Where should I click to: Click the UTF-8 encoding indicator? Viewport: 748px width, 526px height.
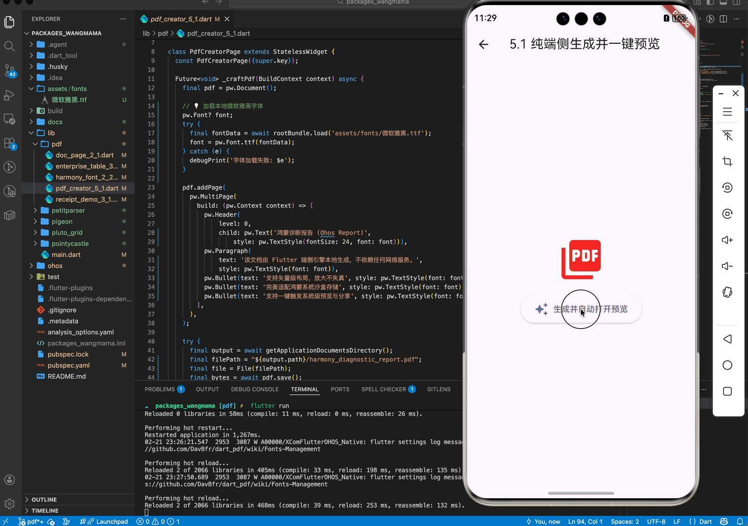656,521
